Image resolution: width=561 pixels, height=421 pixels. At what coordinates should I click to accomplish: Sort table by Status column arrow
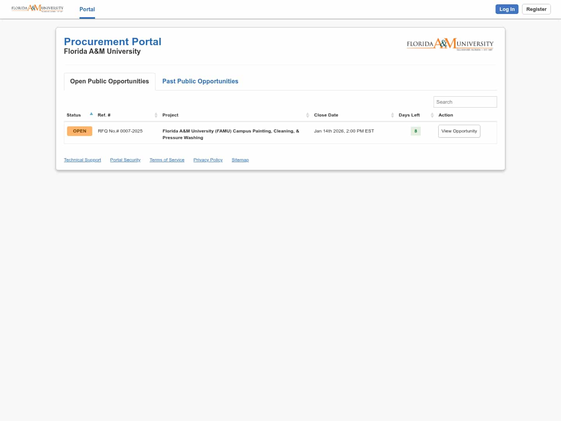click(91, 114)
